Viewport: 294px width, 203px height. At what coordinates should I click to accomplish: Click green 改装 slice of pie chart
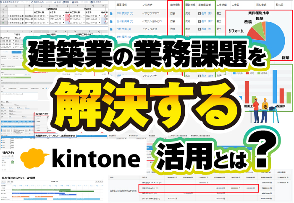coord(259,28)
